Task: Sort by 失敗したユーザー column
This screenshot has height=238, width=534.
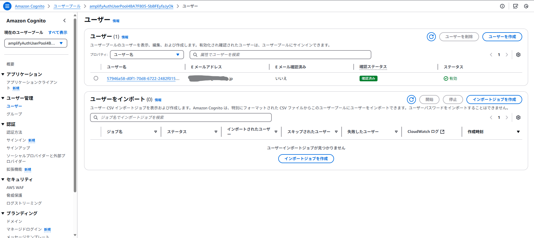Action: (396, 132)
